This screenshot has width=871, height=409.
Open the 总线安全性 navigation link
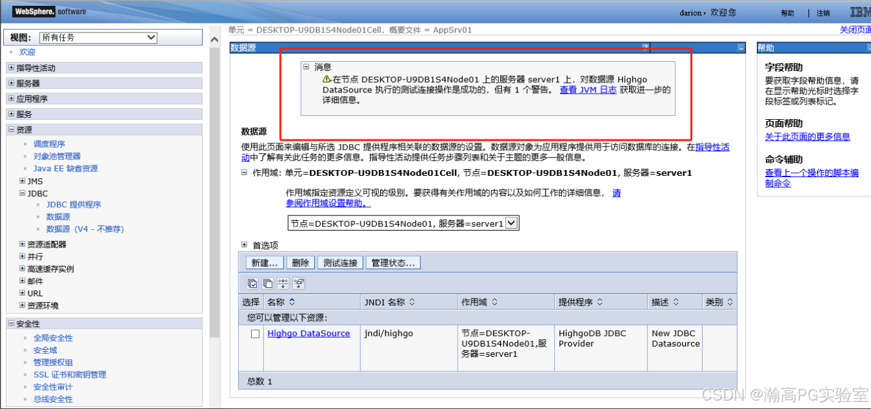click(x=53, y=399)
